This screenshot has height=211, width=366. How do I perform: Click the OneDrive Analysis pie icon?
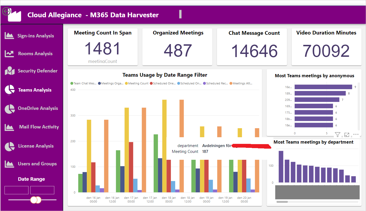[x=10, y=109]
